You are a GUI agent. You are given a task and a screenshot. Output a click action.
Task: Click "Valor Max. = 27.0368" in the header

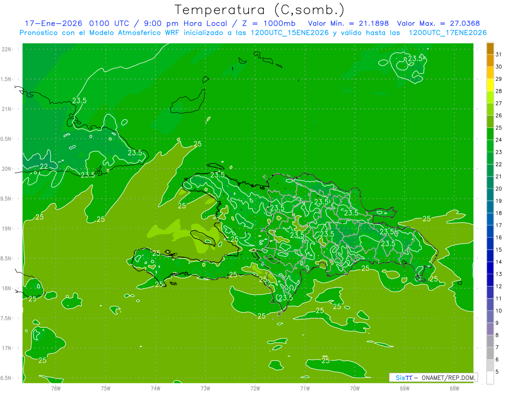tap(438, 23)
